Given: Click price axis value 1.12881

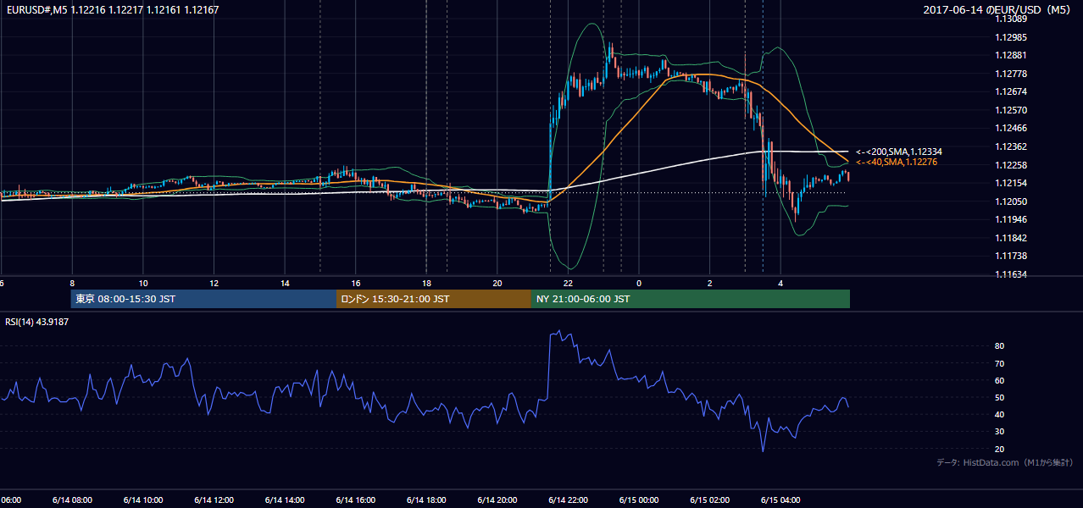Looking at the screenshot, I should coord(1011,55).
